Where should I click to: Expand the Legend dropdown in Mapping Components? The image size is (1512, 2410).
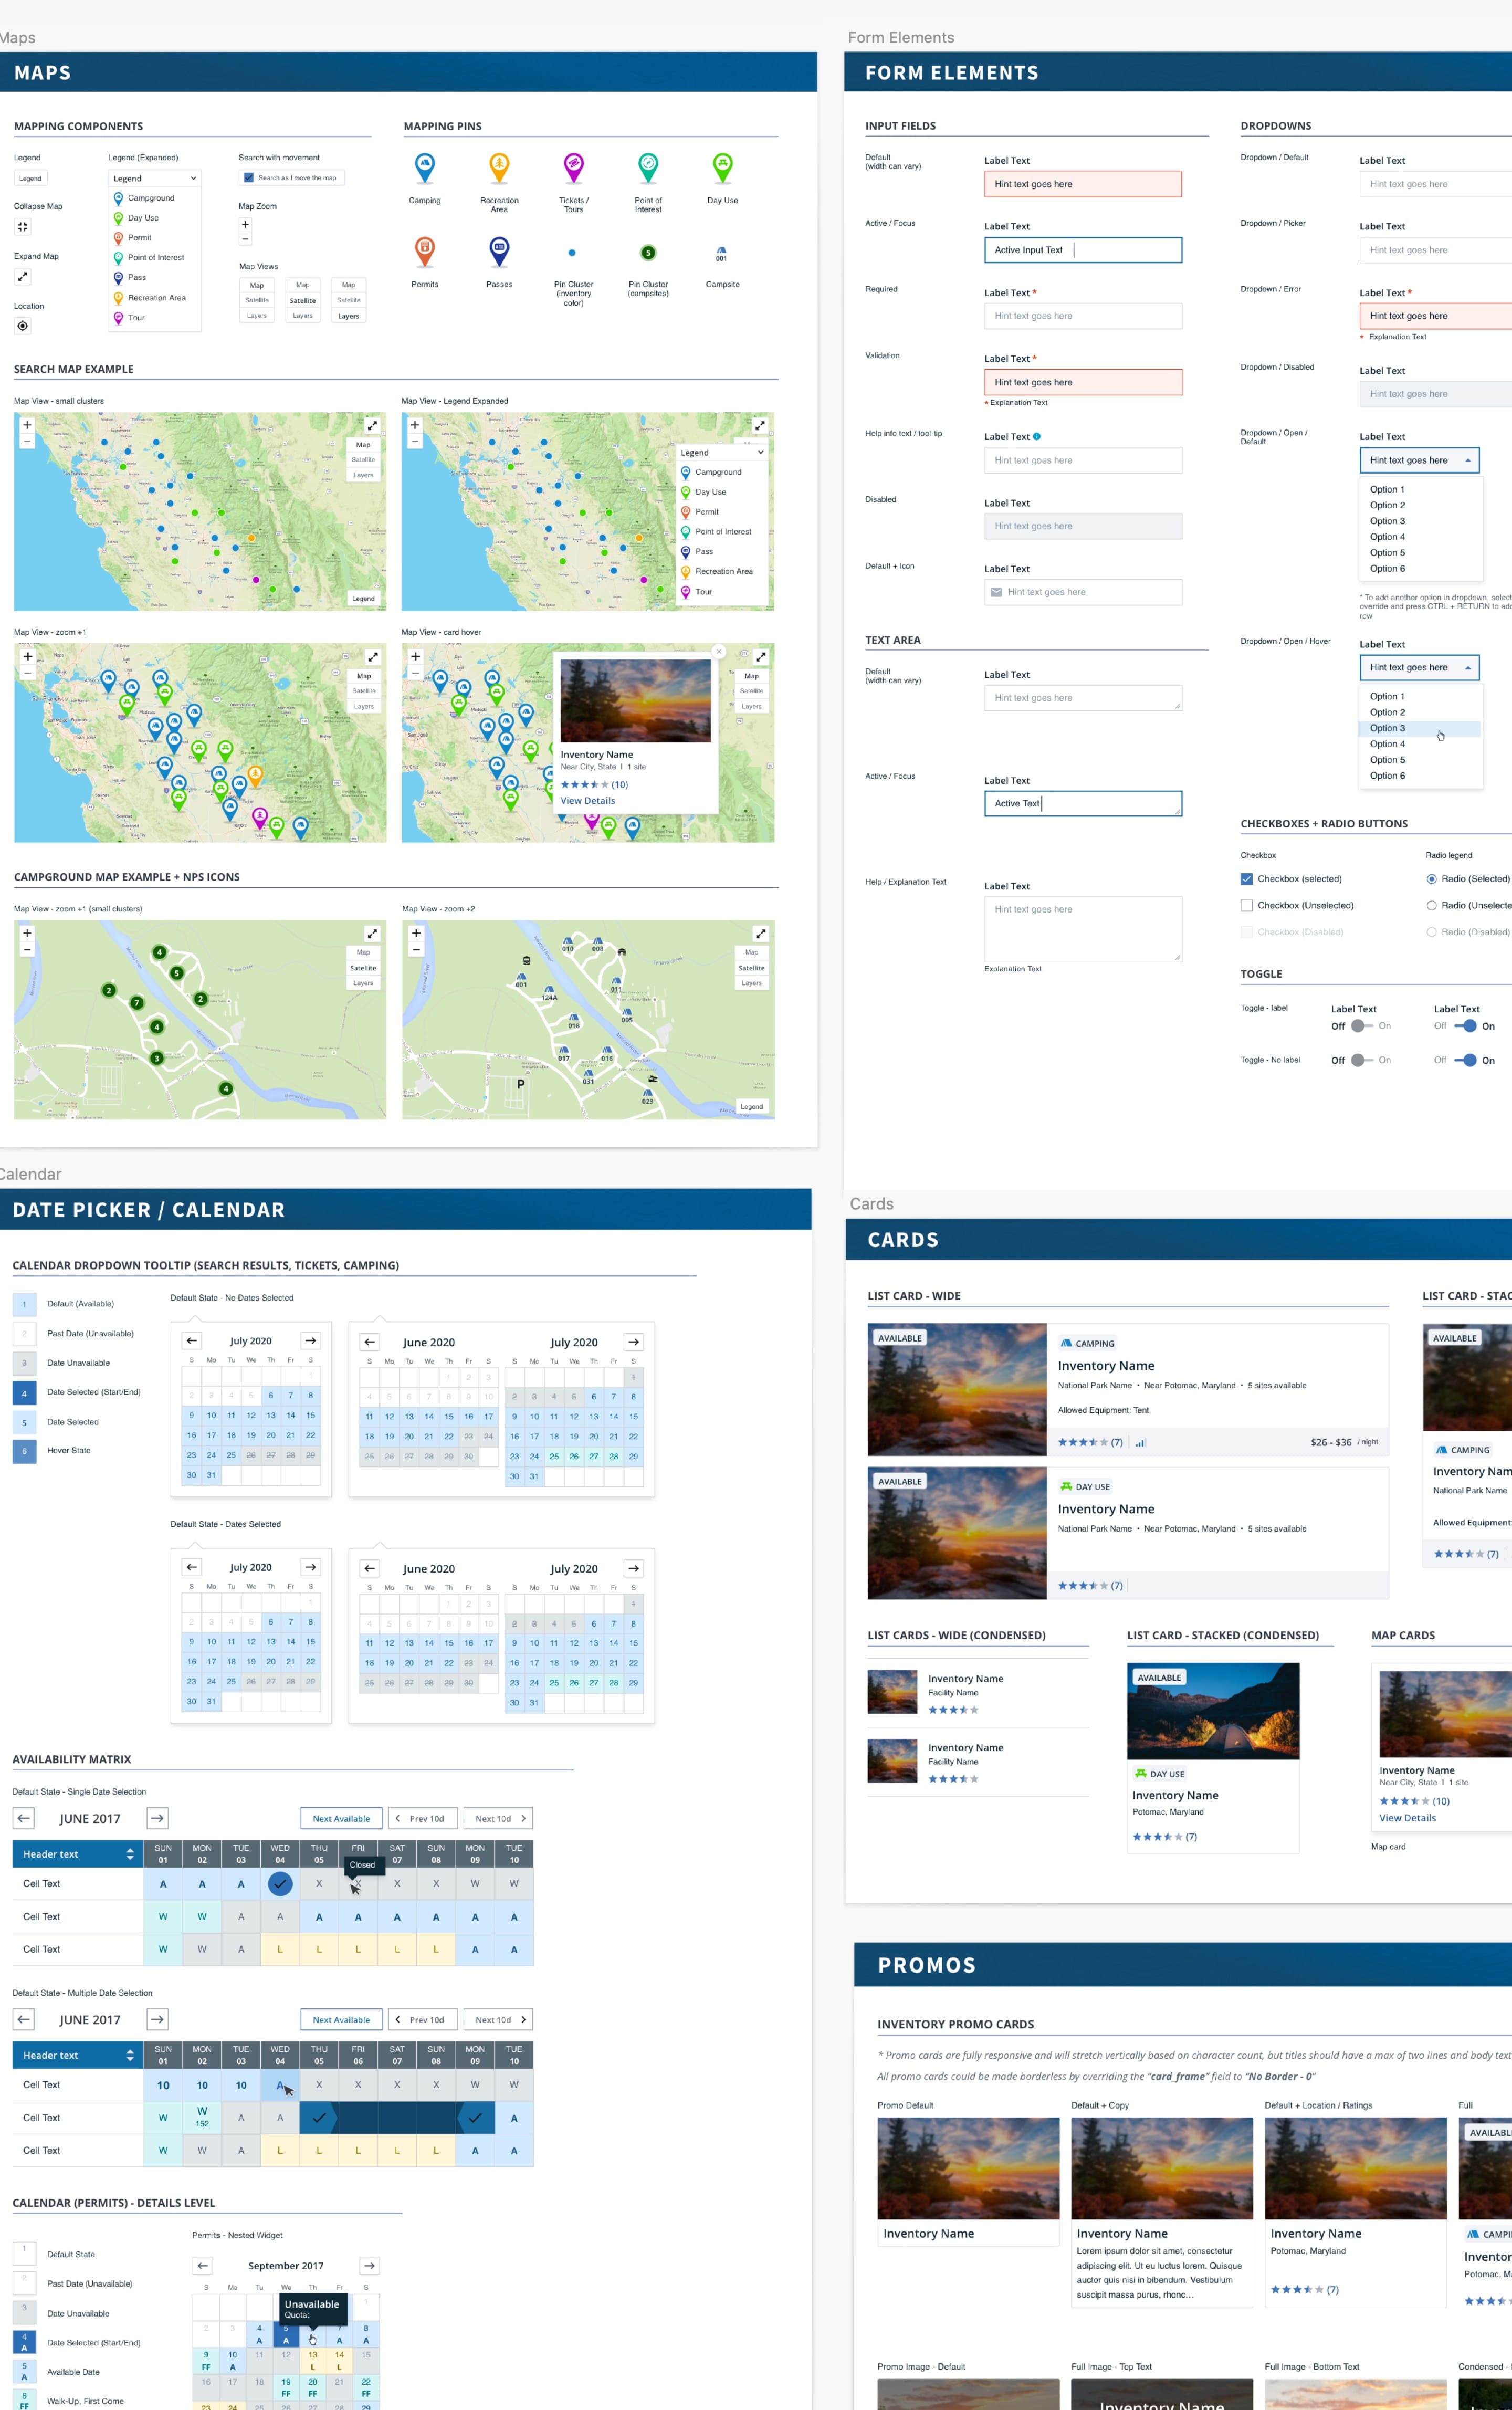tap(154, 178)
